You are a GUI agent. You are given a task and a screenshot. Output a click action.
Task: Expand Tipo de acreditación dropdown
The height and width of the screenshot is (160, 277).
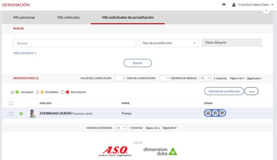pyautogui.click(x=169, y=43)
